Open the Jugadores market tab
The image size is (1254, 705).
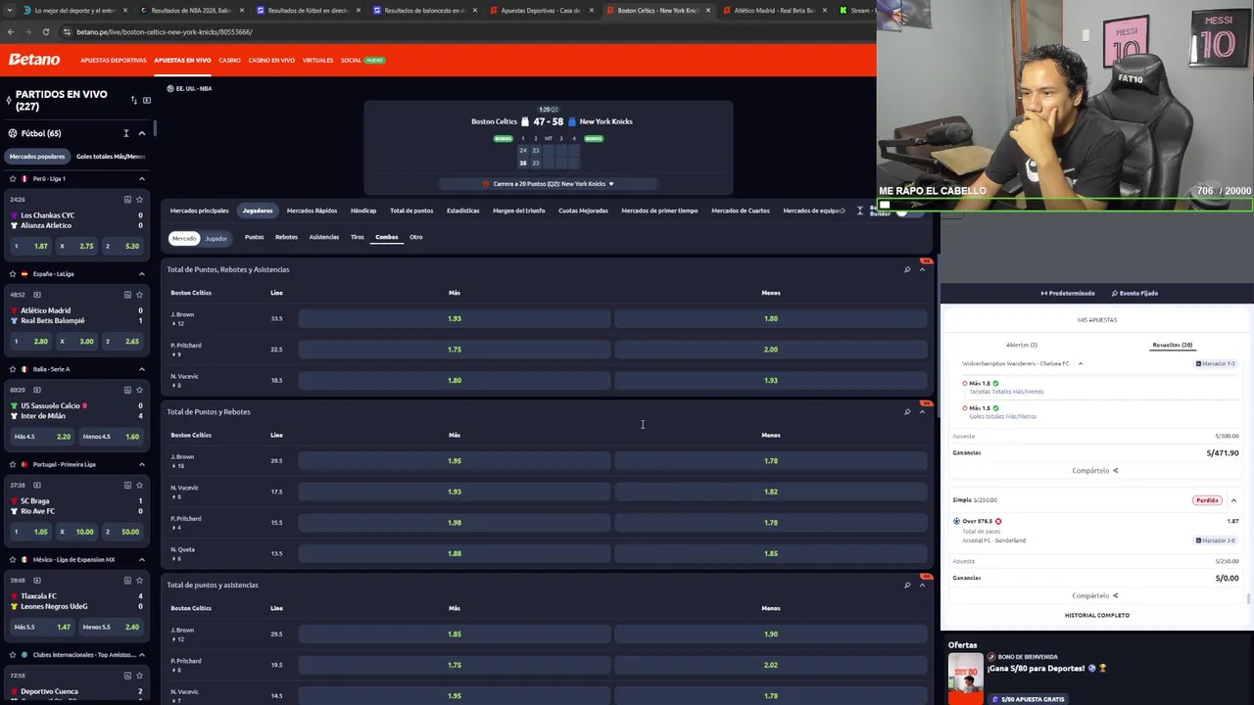(x=258, y=211)
